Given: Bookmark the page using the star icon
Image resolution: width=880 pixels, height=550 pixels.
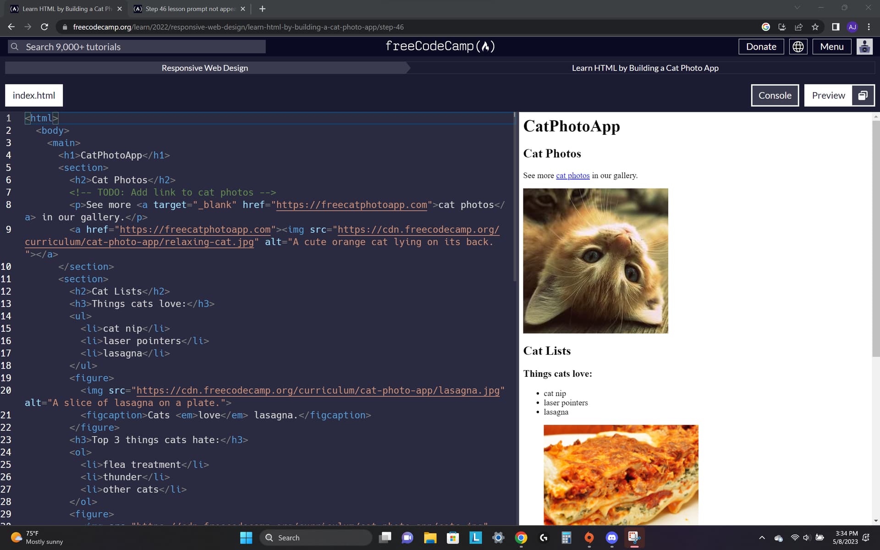Looking at the screenshot, I should point(815,27).
